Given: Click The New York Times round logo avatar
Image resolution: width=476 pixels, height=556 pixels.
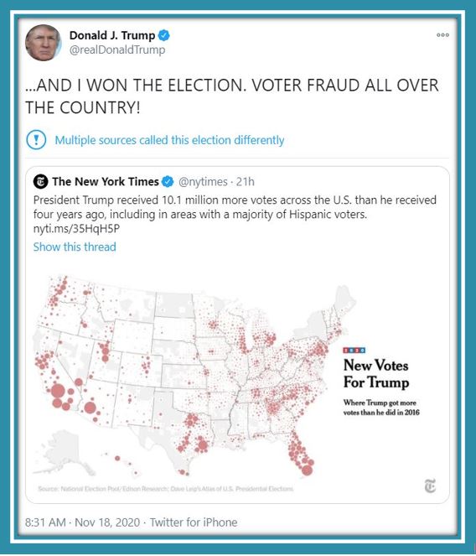Looking at the screenshot, I should click(x=40, y=181).
